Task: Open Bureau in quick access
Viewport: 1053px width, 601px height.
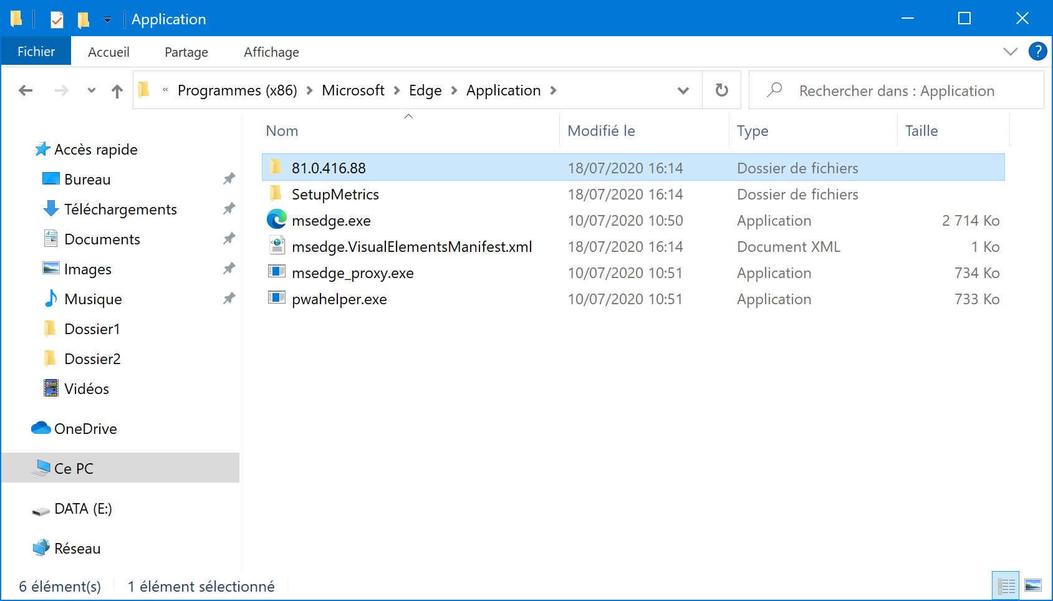Action: 87,180
